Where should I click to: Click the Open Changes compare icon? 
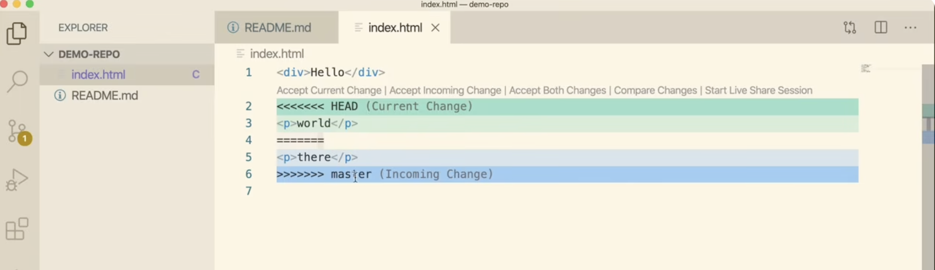pos(849,28)
